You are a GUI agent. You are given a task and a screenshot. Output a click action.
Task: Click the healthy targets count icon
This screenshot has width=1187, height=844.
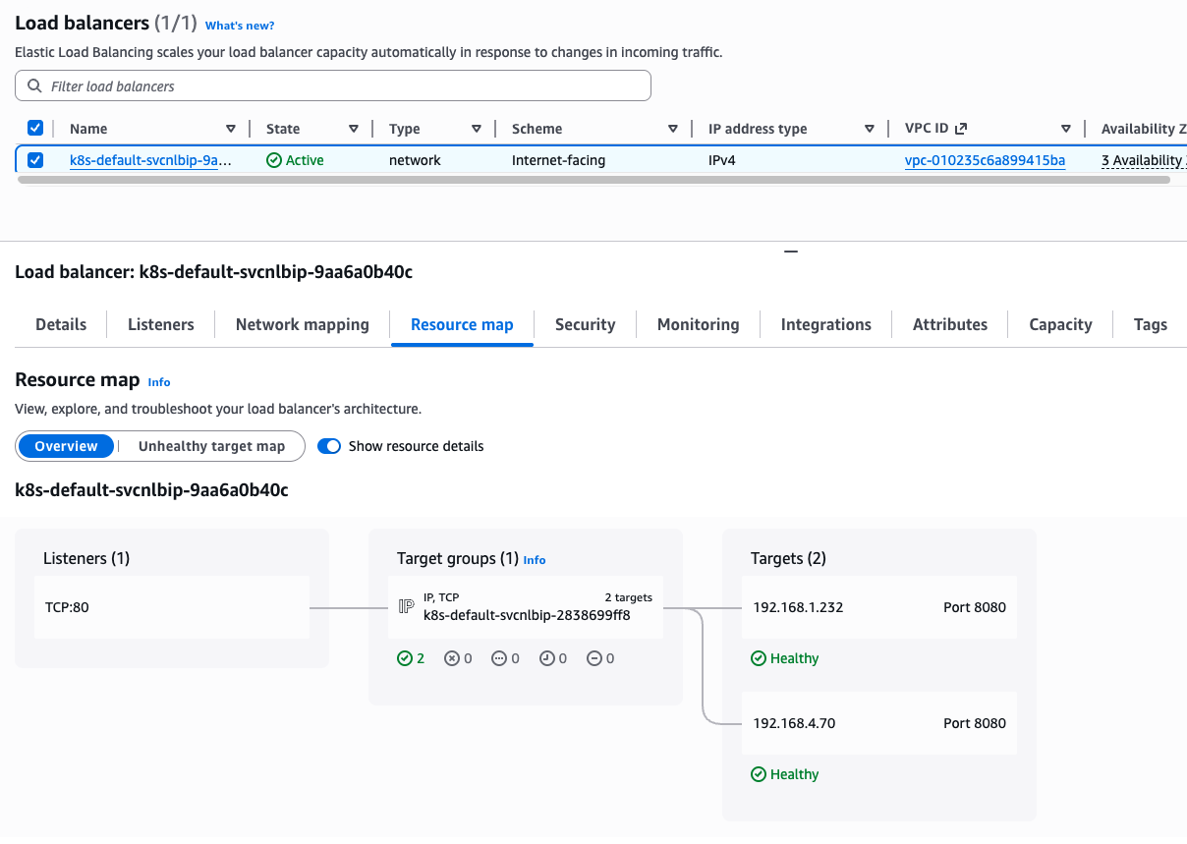pos(405,658)
